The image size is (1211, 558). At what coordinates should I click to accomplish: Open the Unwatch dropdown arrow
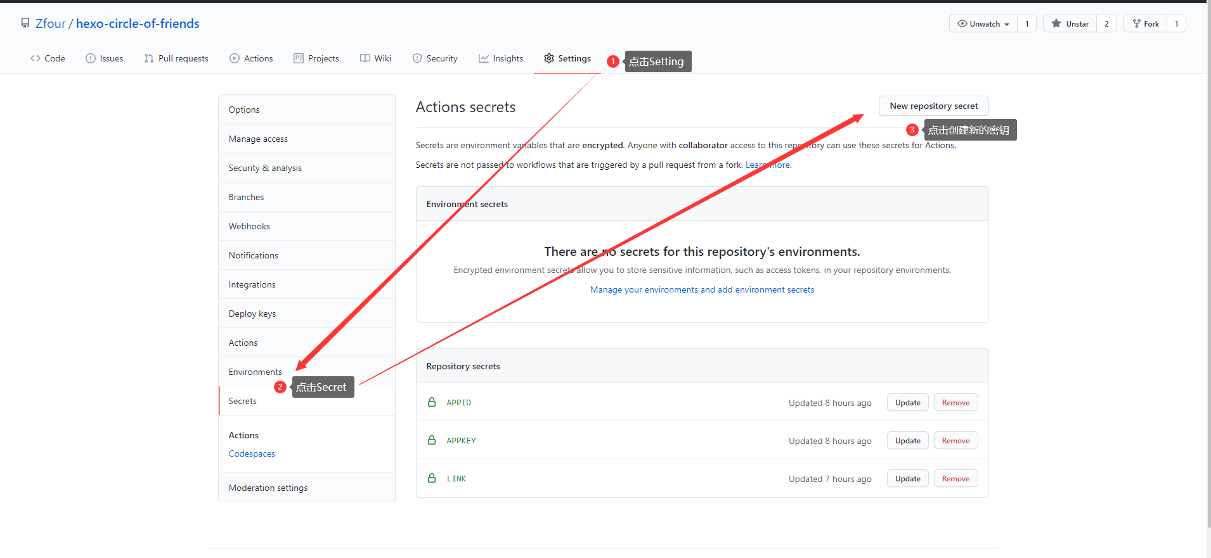click(1007, 24)
